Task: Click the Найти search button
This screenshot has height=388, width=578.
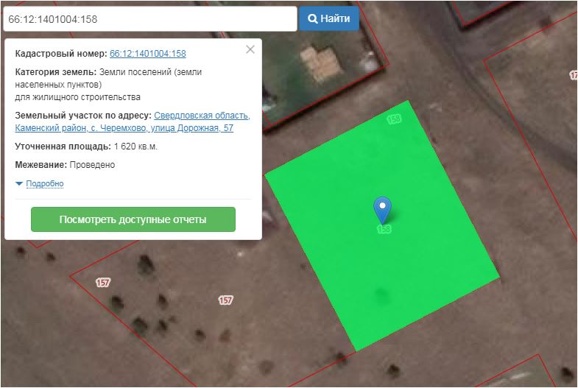Action: pyautogui.click(x=329, y=18)
